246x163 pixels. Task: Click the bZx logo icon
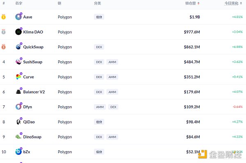pyautogui.click(x=18, y=152)
